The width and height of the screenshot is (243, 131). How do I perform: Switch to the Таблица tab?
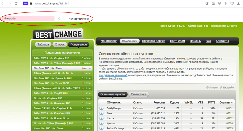click(x=43, y=44)
